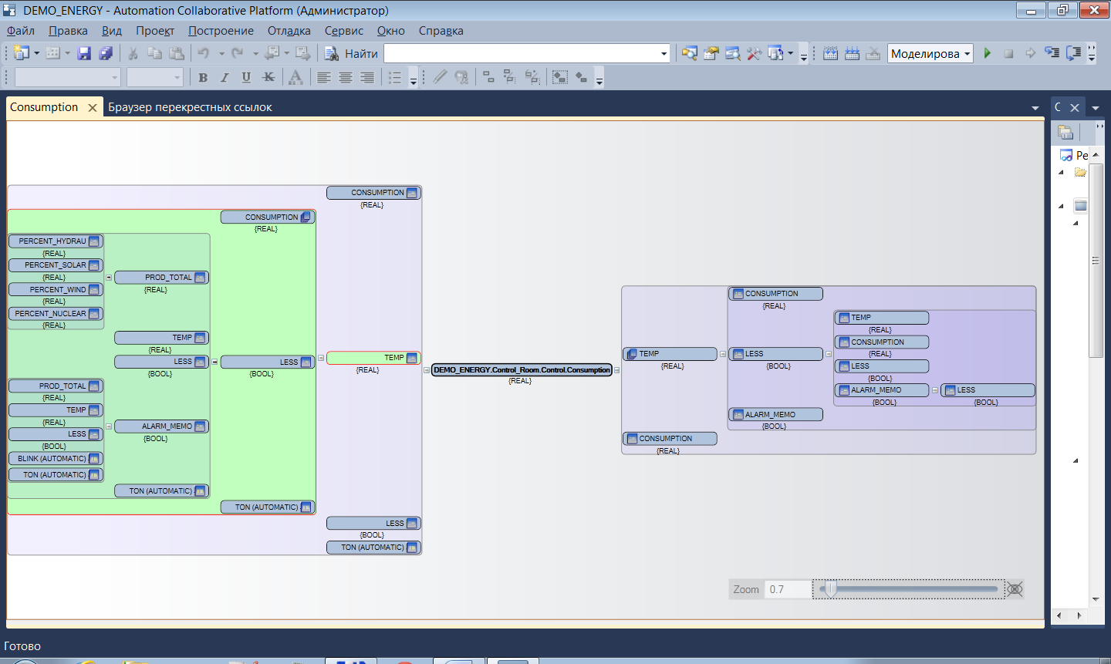Click the Save icon in toolbar

coord(84,53)
